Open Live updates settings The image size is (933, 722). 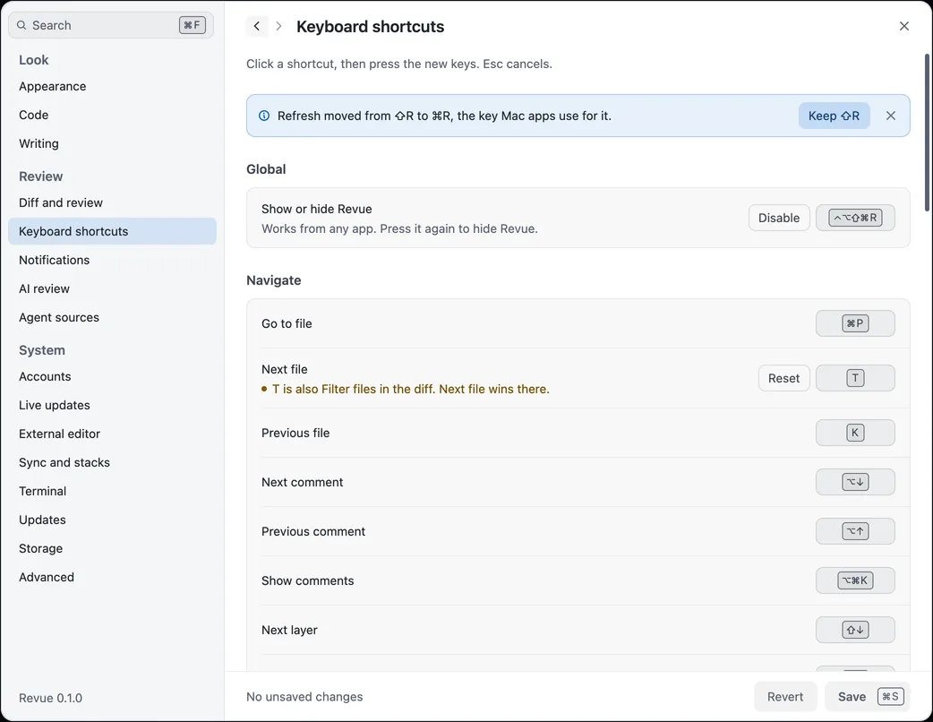click(112, 405)
